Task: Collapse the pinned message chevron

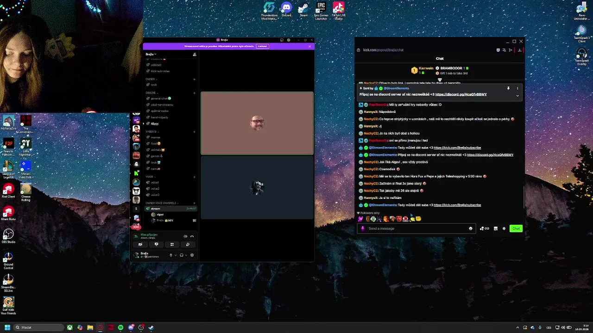Action: (x=517, y=95)
